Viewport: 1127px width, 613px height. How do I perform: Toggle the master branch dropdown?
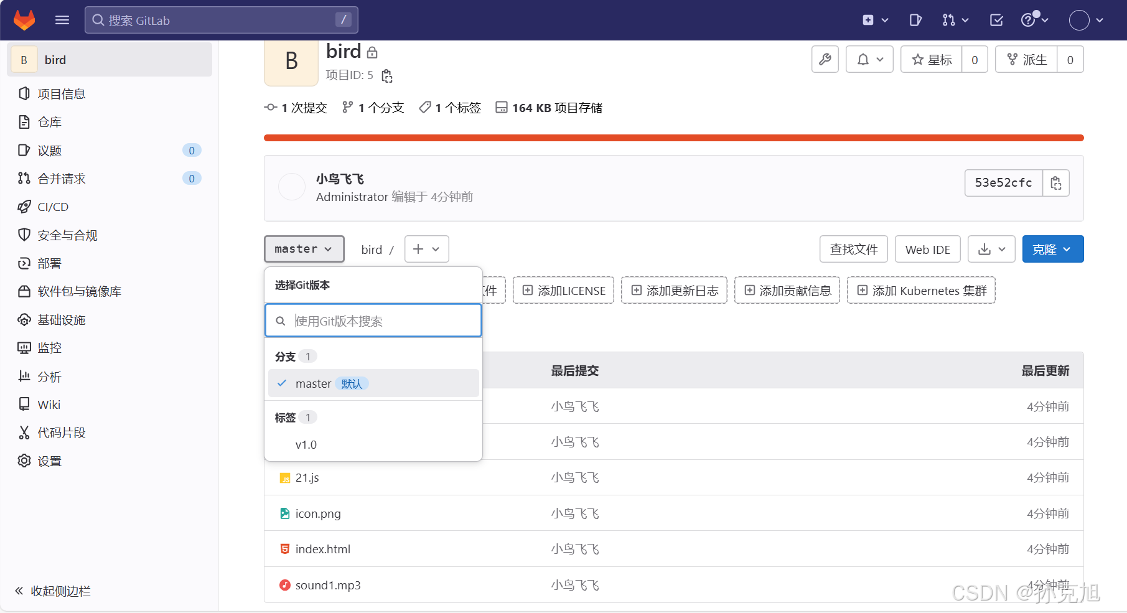304,249
